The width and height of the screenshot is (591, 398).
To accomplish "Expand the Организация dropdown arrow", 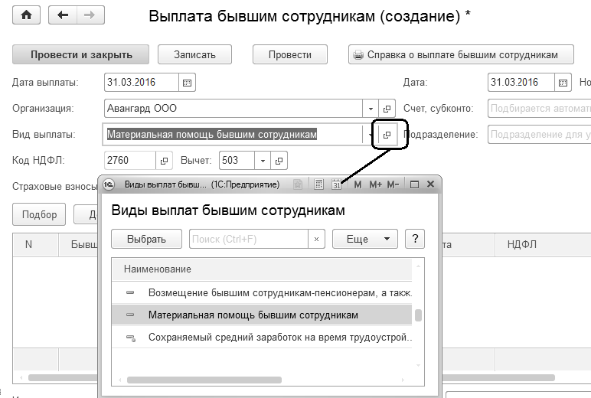I will [x=371, y=109].
